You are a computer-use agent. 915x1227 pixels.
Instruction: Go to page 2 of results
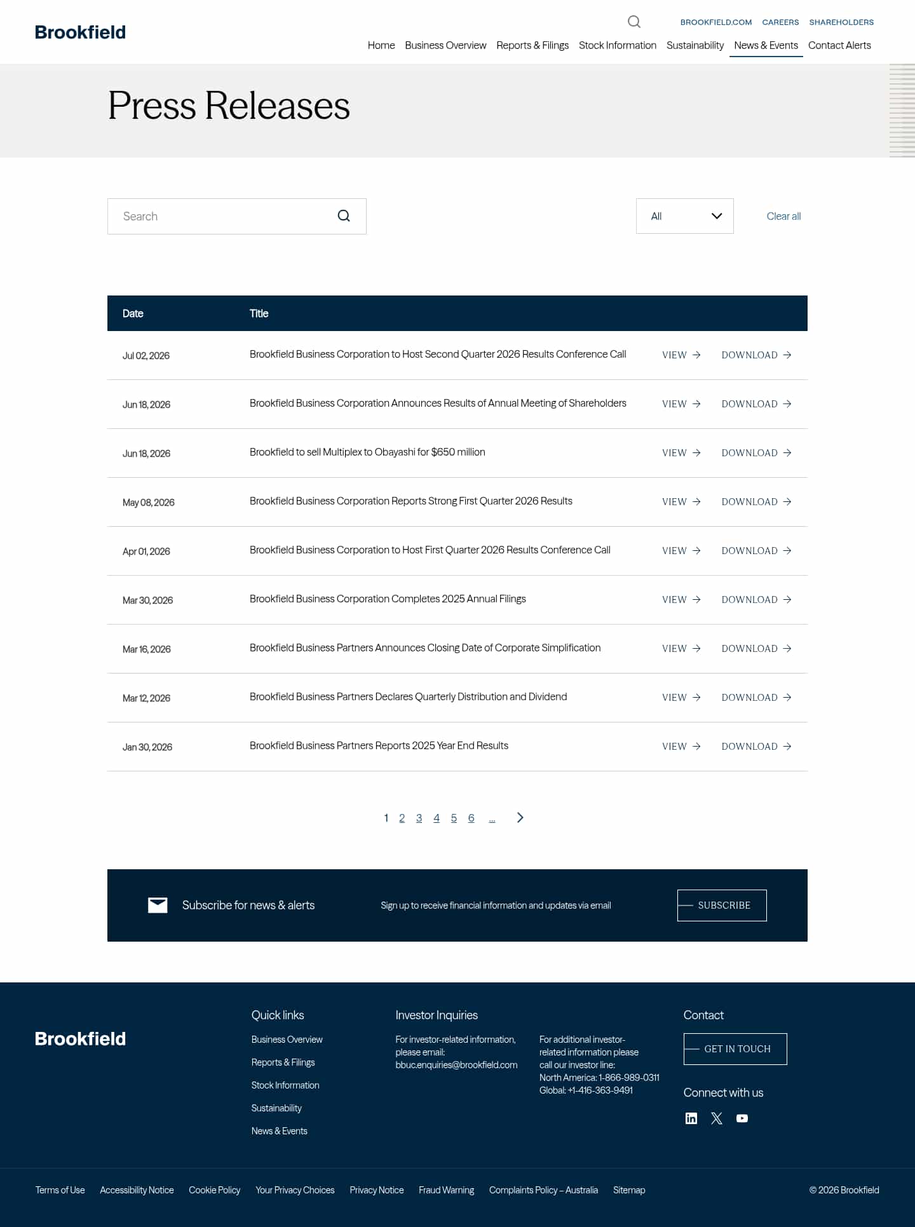click(402, 818)
